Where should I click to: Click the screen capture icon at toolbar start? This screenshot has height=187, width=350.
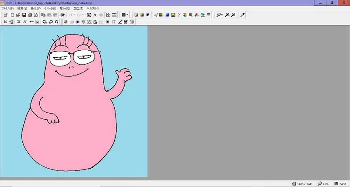click(x=6, y=15)
